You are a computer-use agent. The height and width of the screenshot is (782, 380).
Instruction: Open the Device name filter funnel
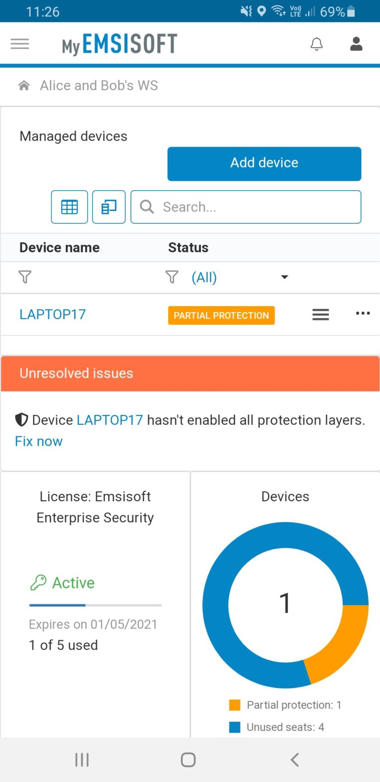24,277
